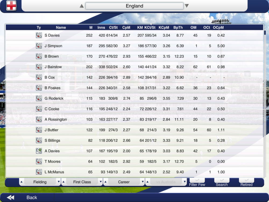Click S Billings wicketkeeper glove icon
This screenshot has width=269, height=202.
39,140
